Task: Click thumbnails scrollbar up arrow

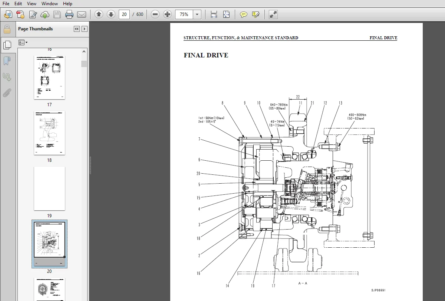Action: 84,51
